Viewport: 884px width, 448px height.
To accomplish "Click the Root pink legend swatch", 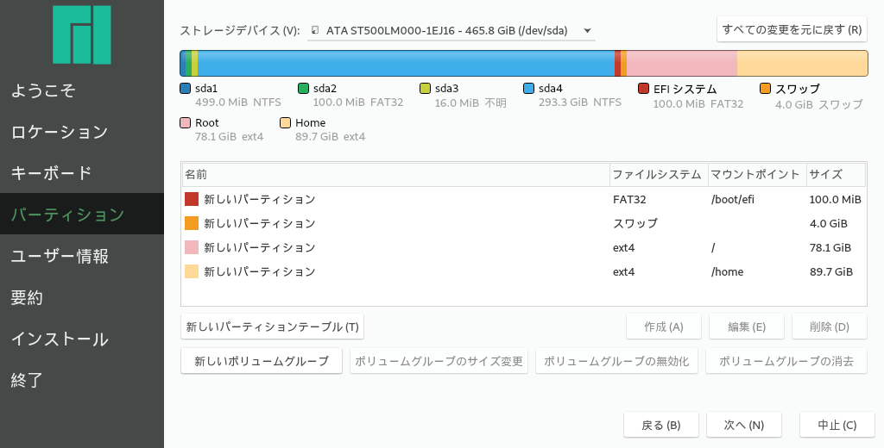I will coord(185,122).
